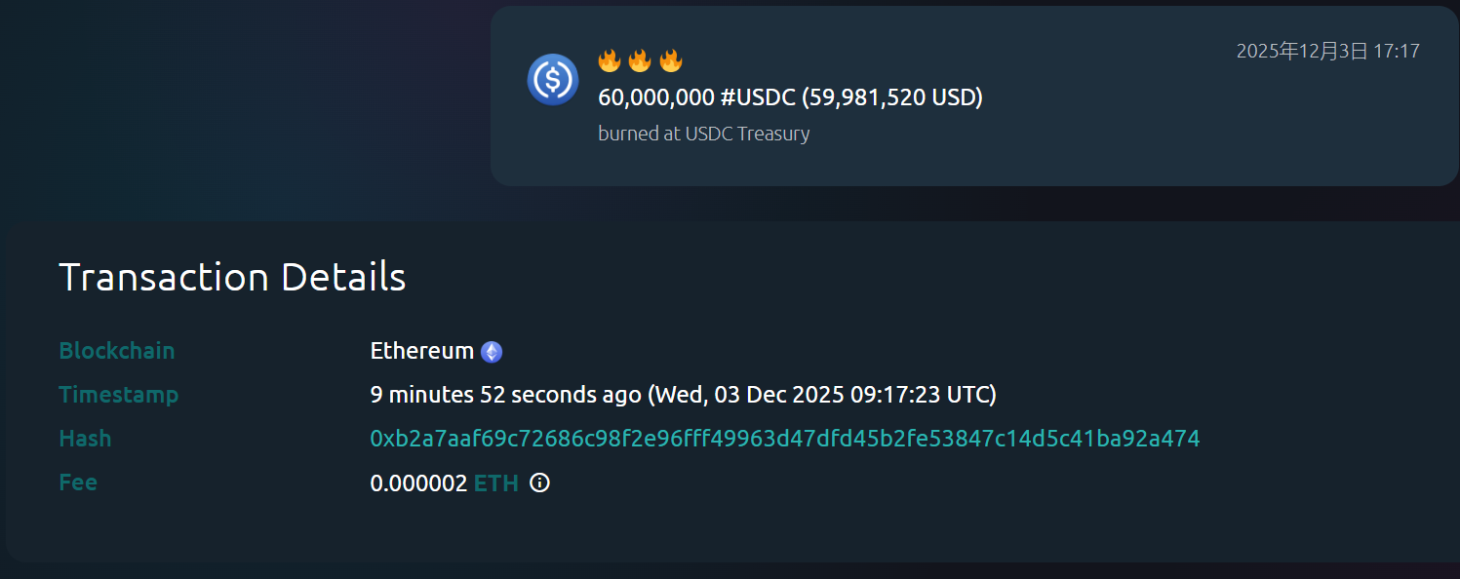Select the Fee field label

point(78,482)
